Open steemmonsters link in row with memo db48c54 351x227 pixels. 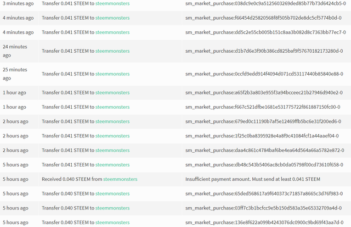[112, 165]
